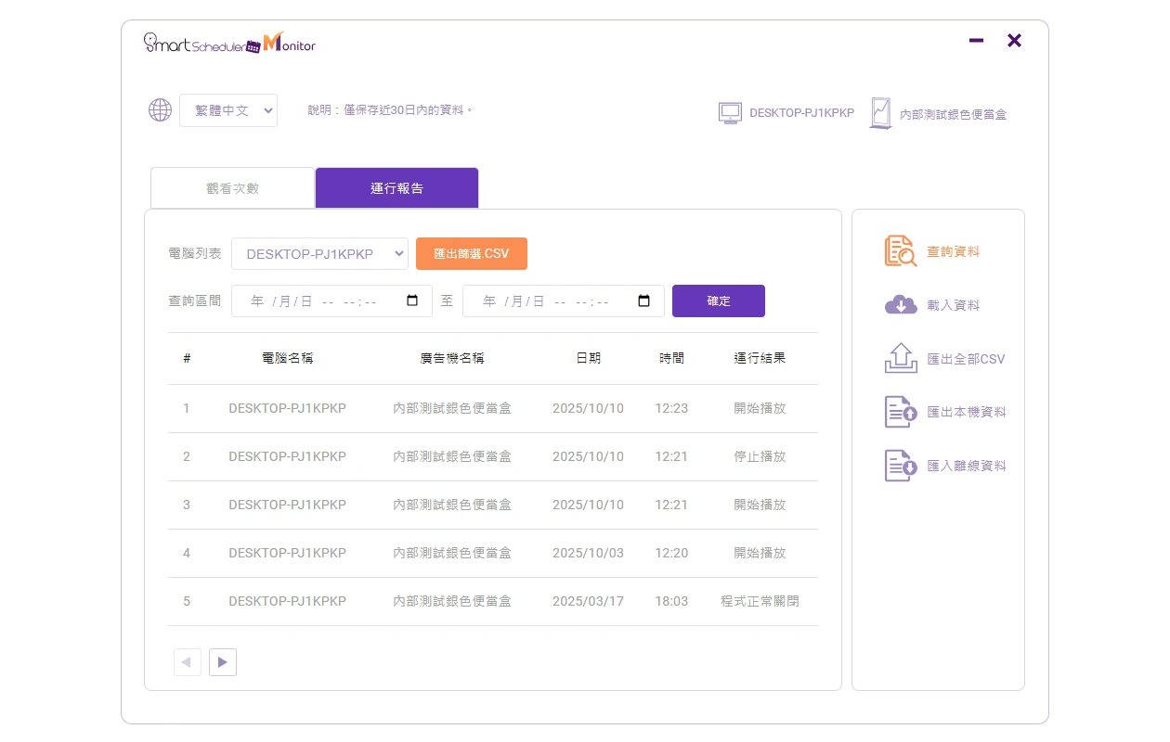Click the previous page arrow button

pyautogui.click(x=187, y=662)
